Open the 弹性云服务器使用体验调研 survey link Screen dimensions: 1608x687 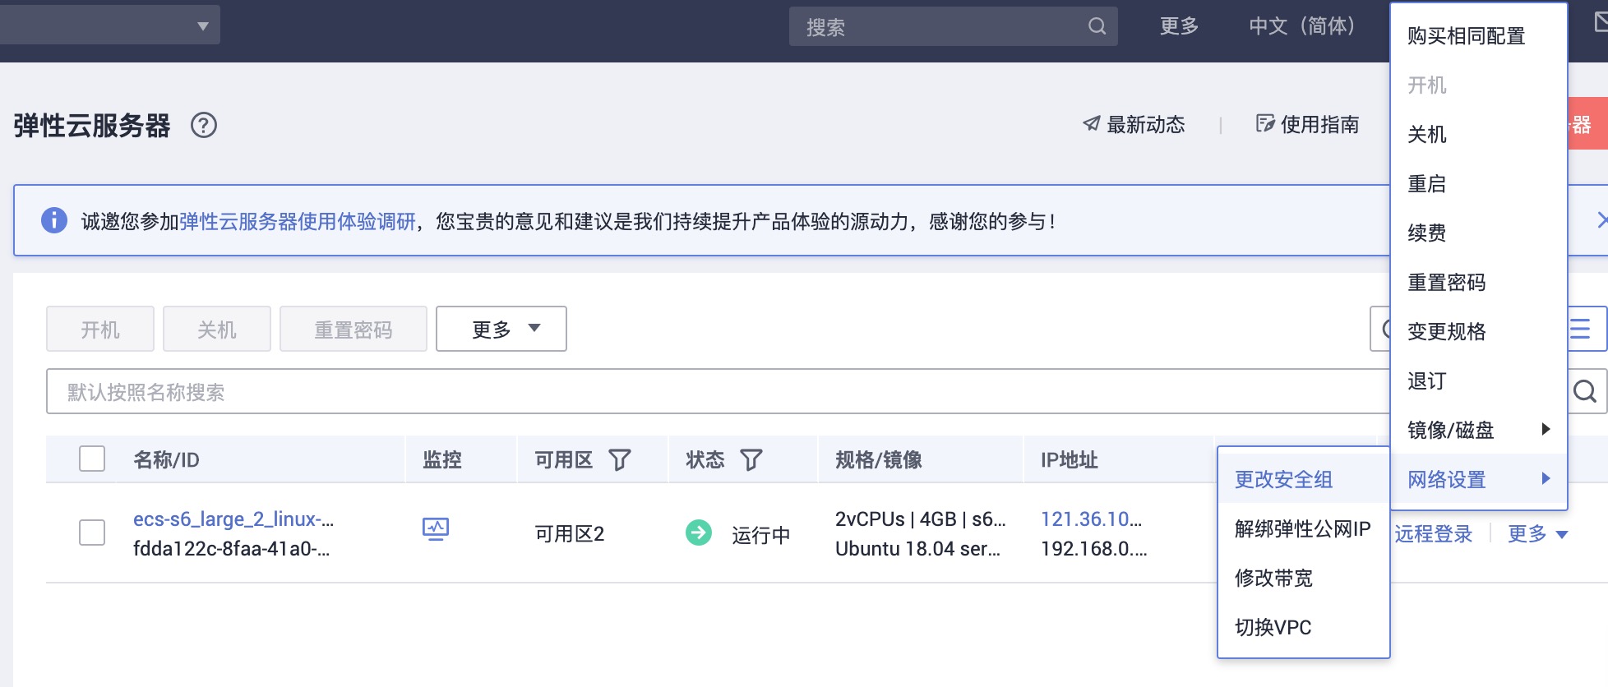[298, 221]
